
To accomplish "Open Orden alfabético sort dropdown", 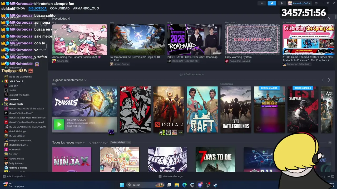I will (120, 143).
